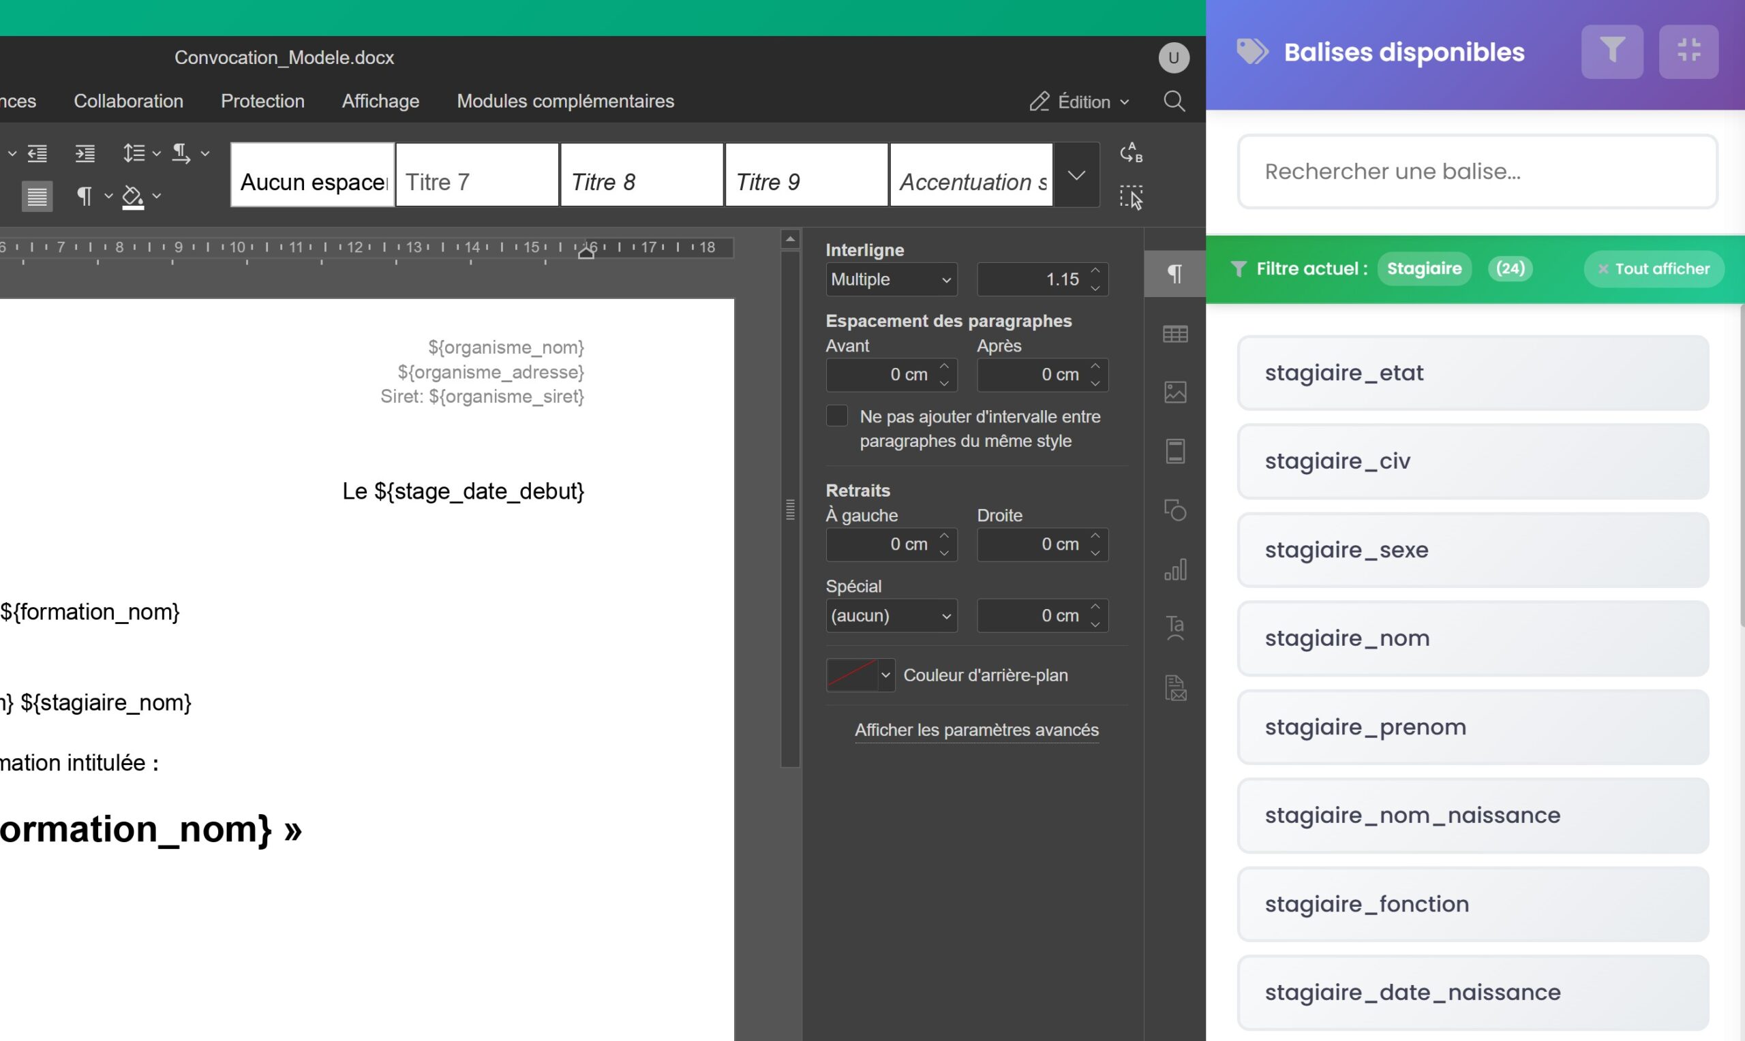Open shape settings sidebar icon

click(x=1174, y=510)
